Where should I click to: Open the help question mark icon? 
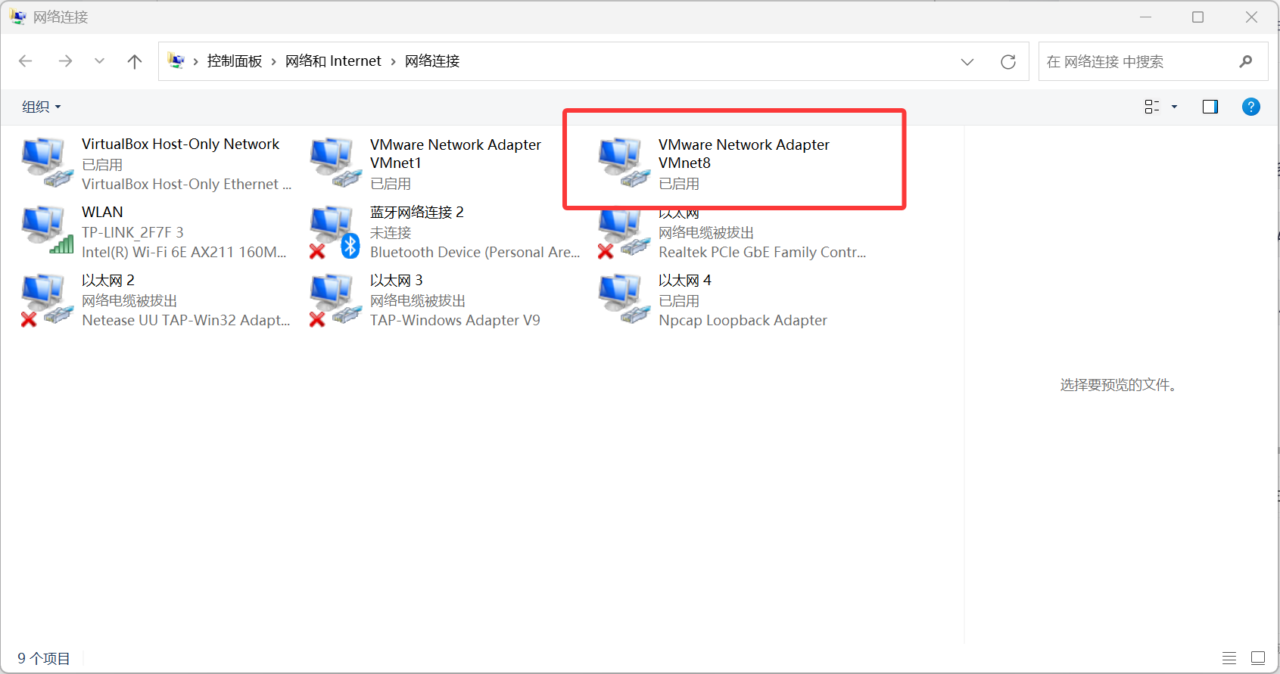click(1251, 107)
